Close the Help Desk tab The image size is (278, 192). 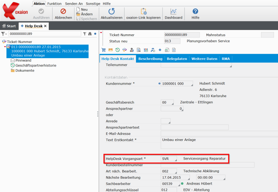45,26
